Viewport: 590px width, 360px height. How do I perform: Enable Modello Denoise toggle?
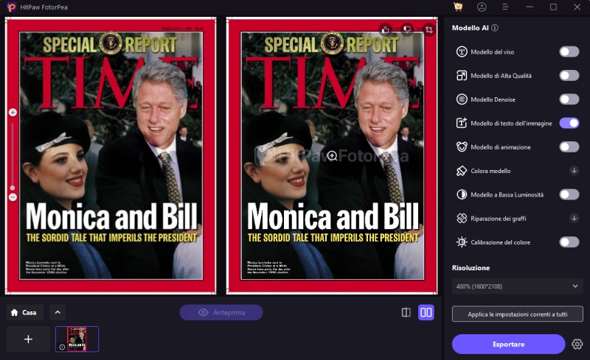(569, 99)
